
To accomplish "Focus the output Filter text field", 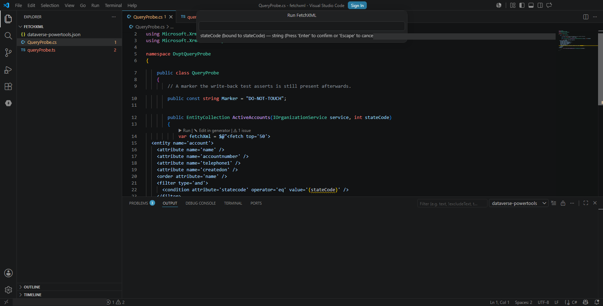I will 452,204.
